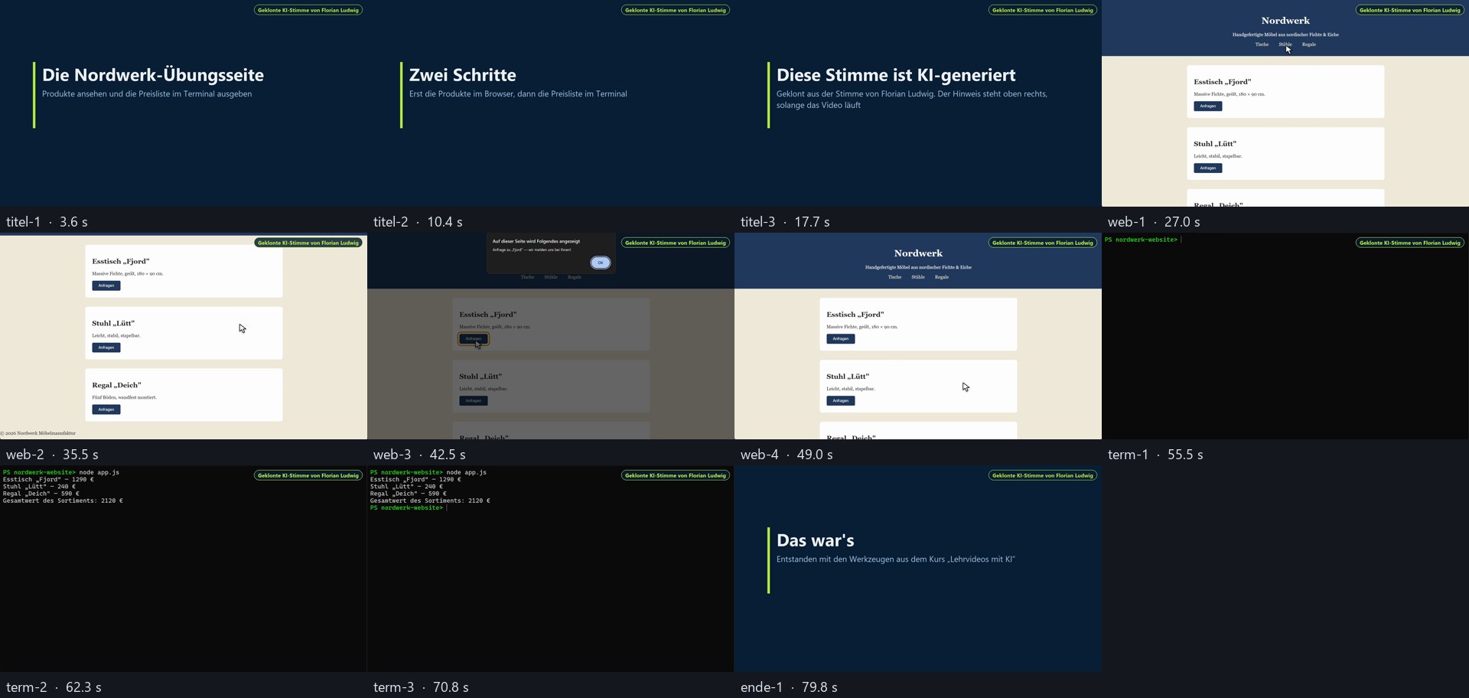Open the Regale nav link in web-1

pos(1309,44)
